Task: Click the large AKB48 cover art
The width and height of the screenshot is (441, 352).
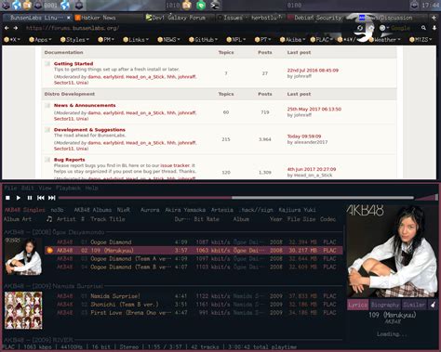Action: click(392, 251)
